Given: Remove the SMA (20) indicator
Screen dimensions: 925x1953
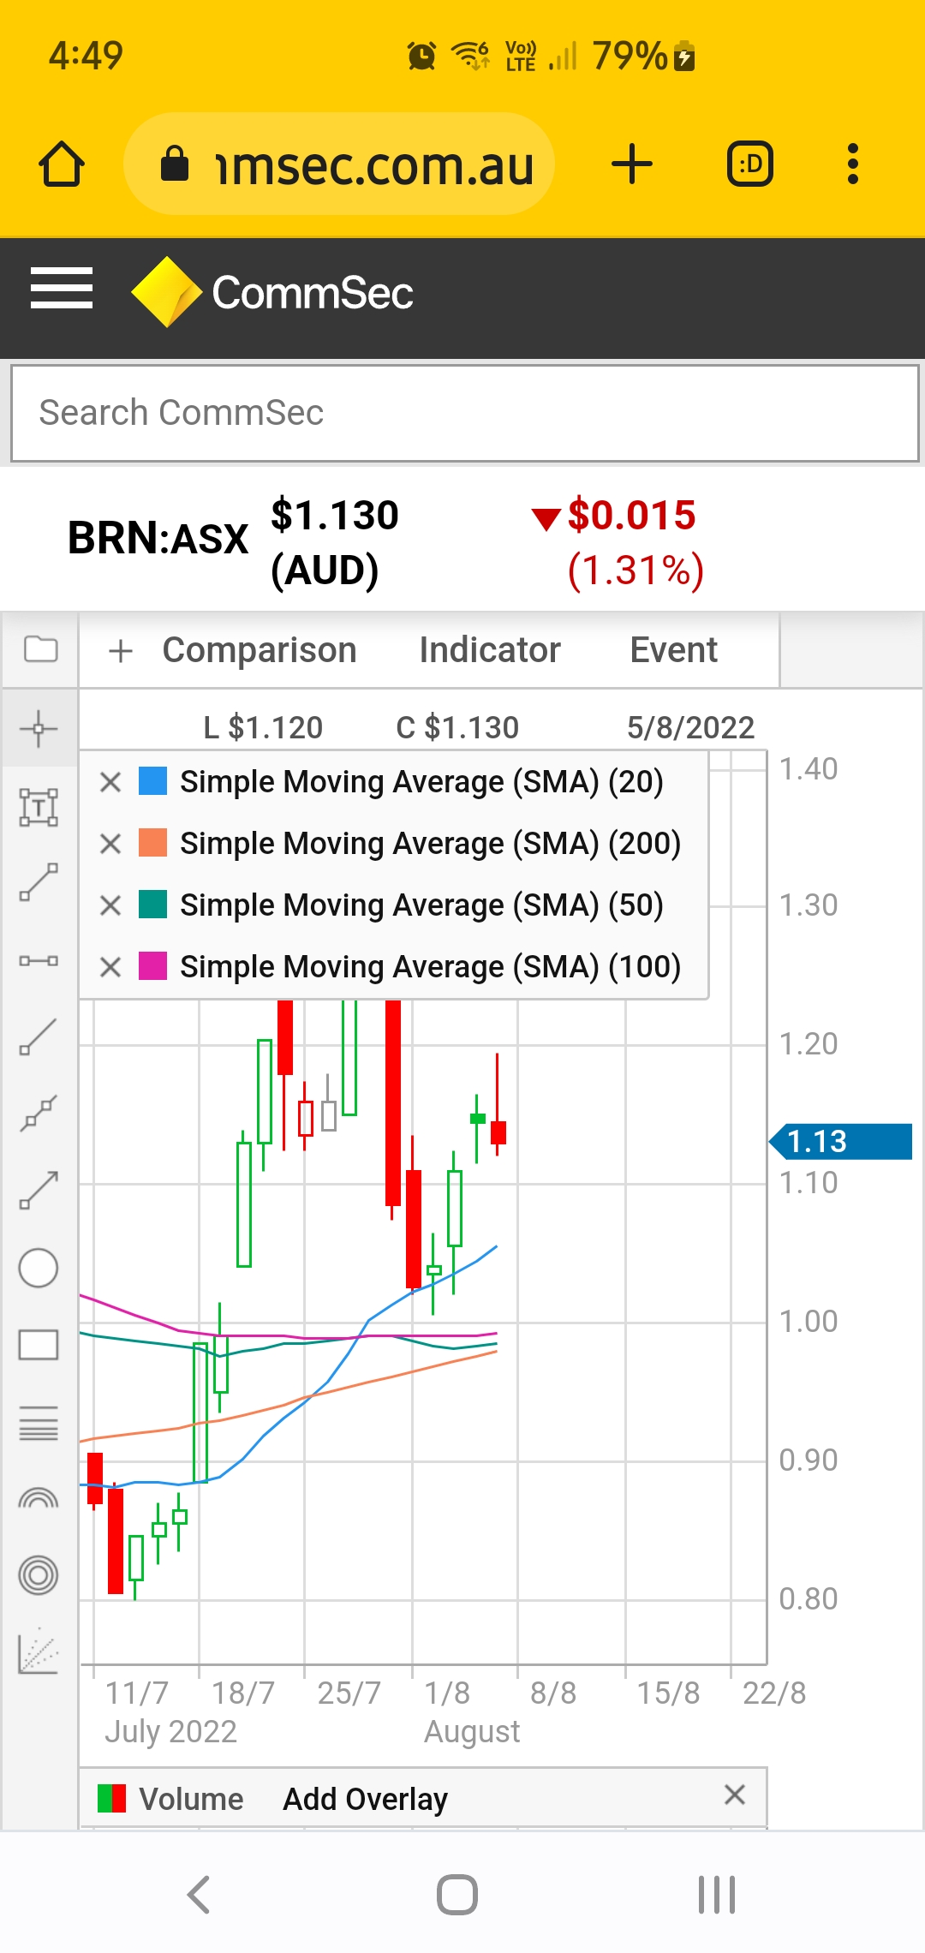Looking at the screenshot, I should click(x=110, y=782).
